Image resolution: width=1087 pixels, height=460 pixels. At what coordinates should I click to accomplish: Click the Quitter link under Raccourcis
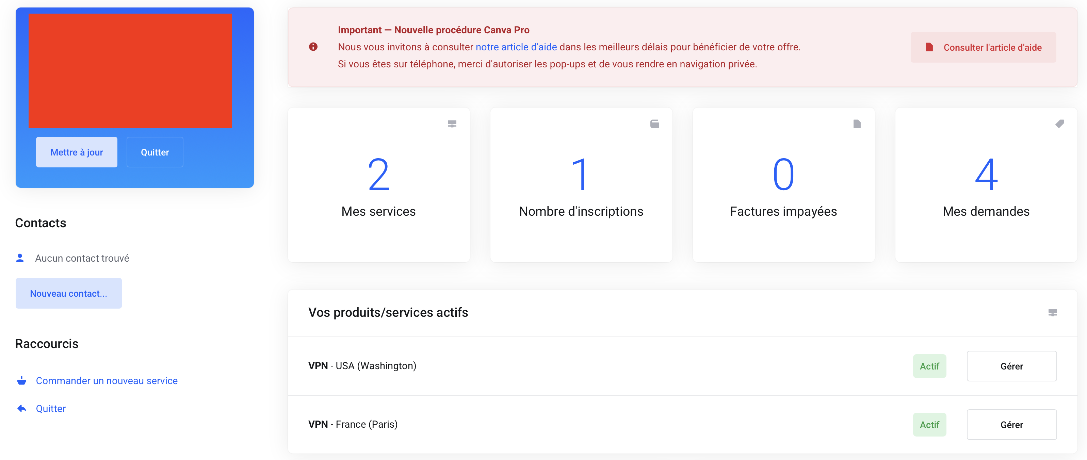pyautogui.click(x=51, y=409)
